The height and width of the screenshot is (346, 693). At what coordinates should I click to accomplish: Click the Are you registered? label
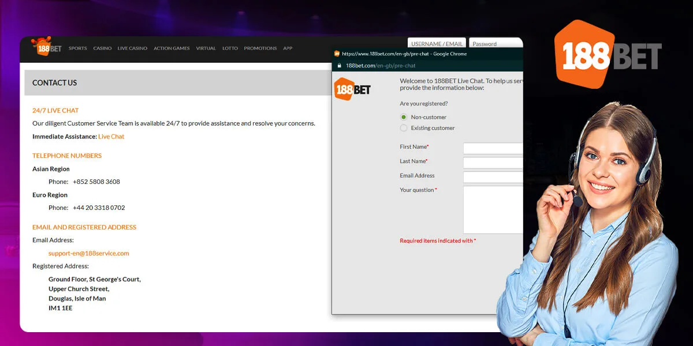(x=424, y=104)
